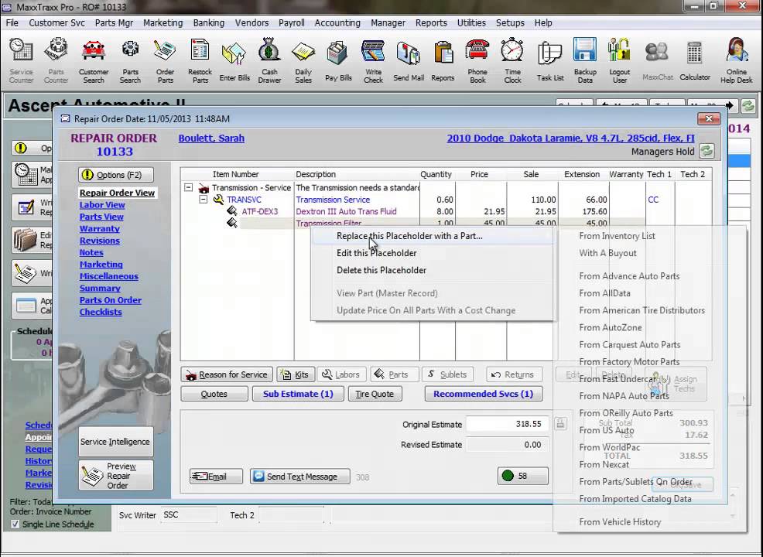763x557 pixels.
Task: Click the Sub Estimate (1) button
Action: [x=298, y=394]
